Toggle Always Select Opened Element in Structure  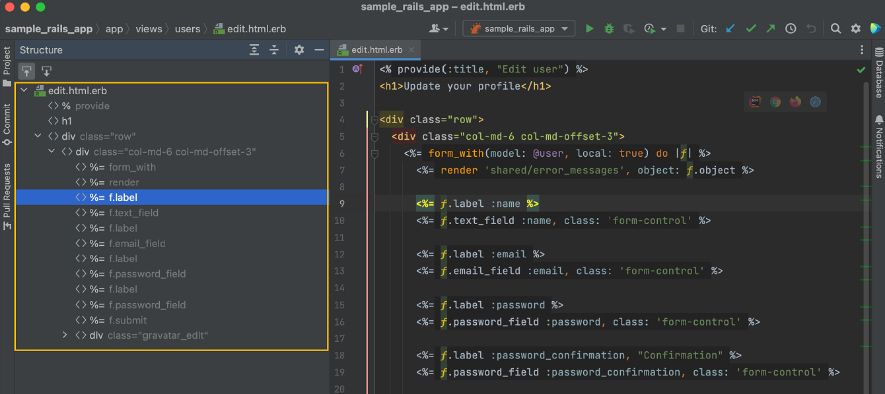(x=26, y=70)
